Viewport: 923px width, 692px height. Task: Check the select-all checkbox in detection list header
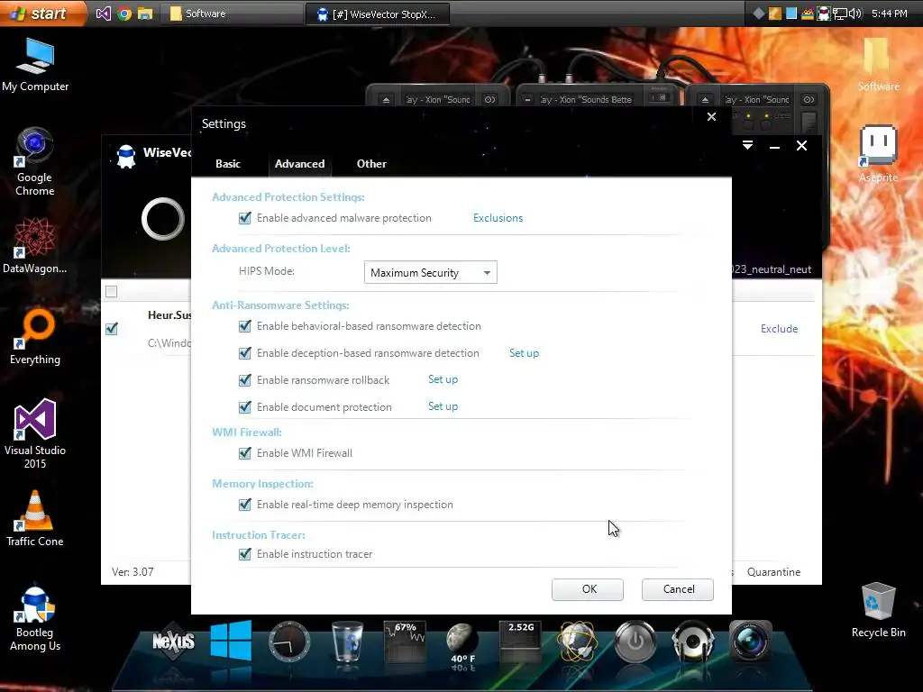[x=111, y=291]
